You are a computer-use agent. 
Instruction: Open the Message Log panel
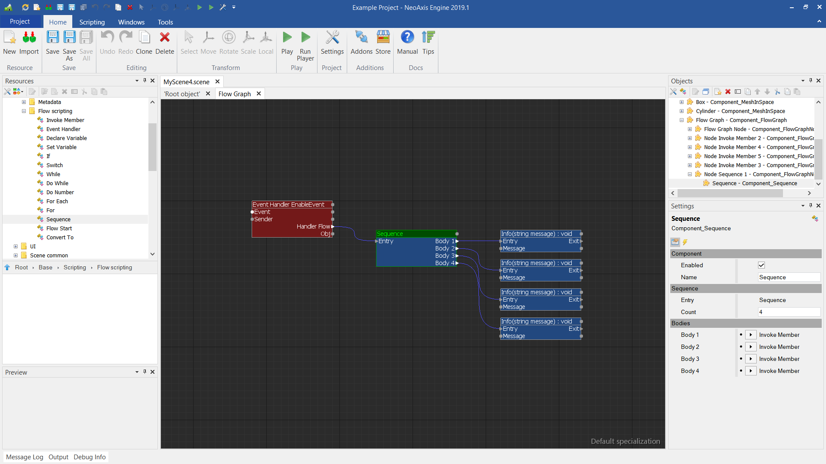click(x=25, y=457)
